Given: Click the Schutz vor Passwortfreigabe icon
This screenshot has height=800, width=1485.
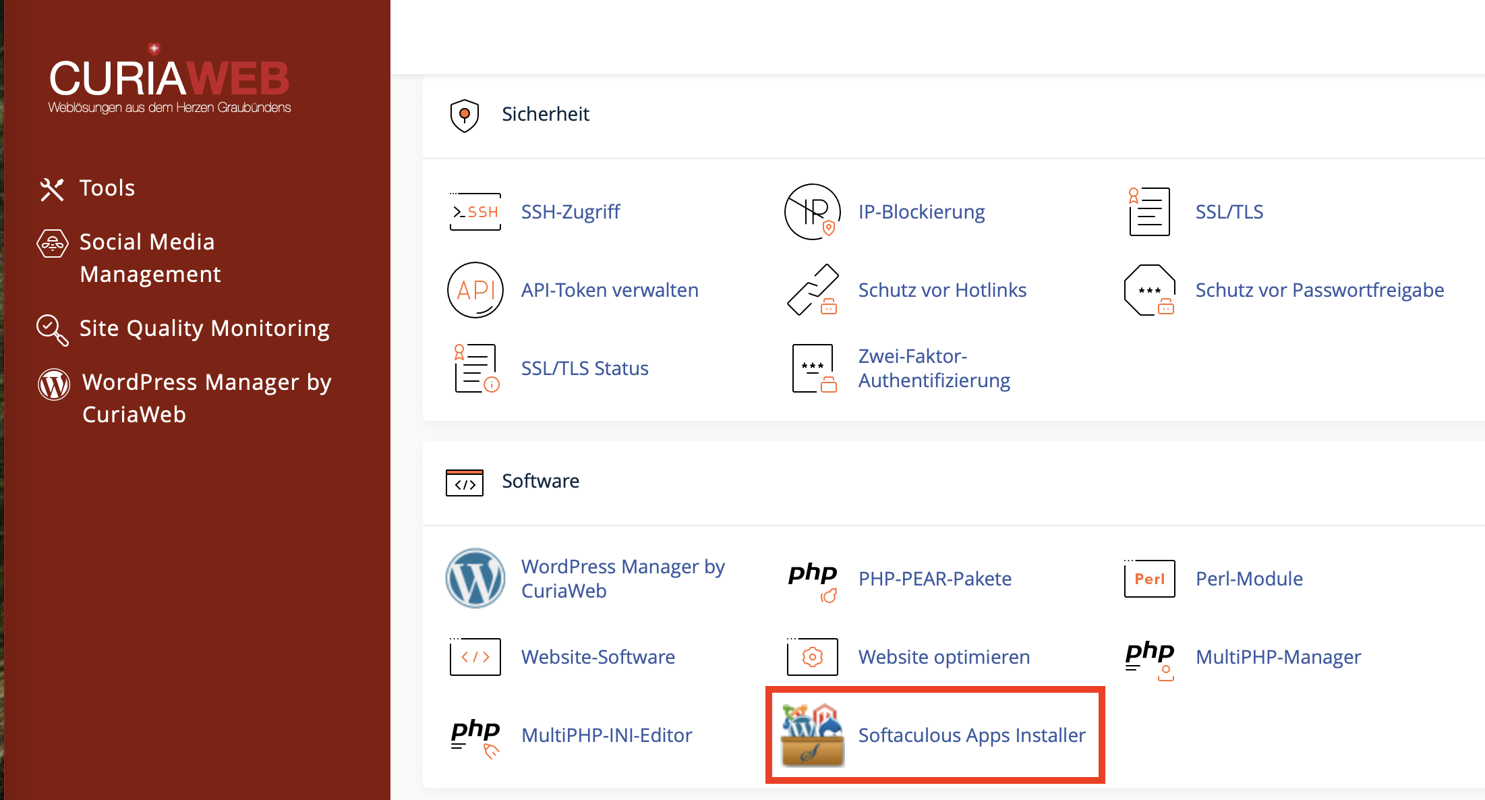Looking at the screenshot, I should [1150, 290].
